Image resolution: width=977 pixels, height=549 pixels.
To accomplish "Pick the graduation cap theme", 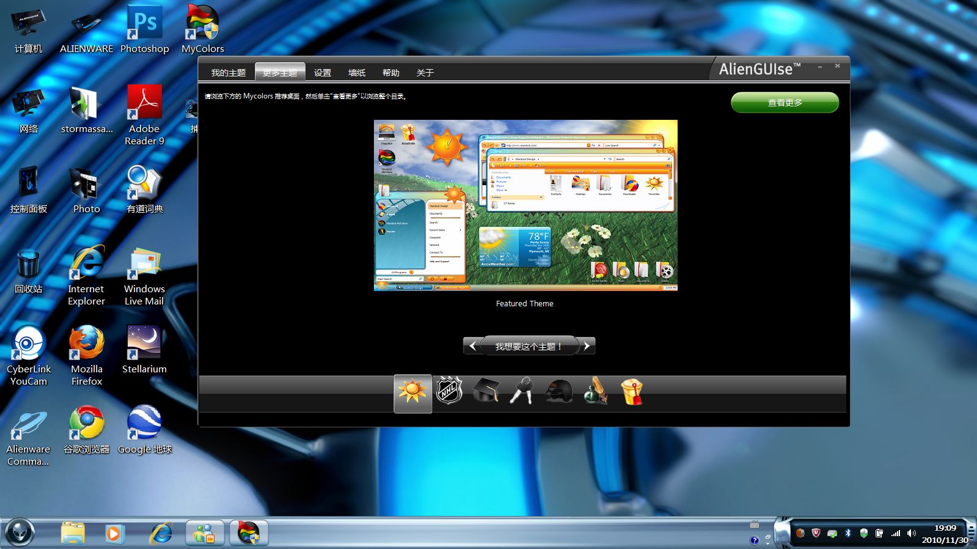I will 486,391.
